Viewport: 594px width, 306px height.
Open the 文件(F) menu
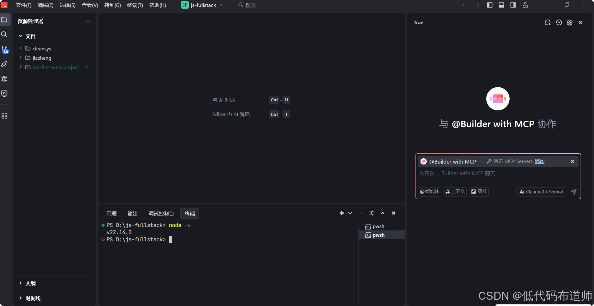pyautogui.click(x=24, y=5)
